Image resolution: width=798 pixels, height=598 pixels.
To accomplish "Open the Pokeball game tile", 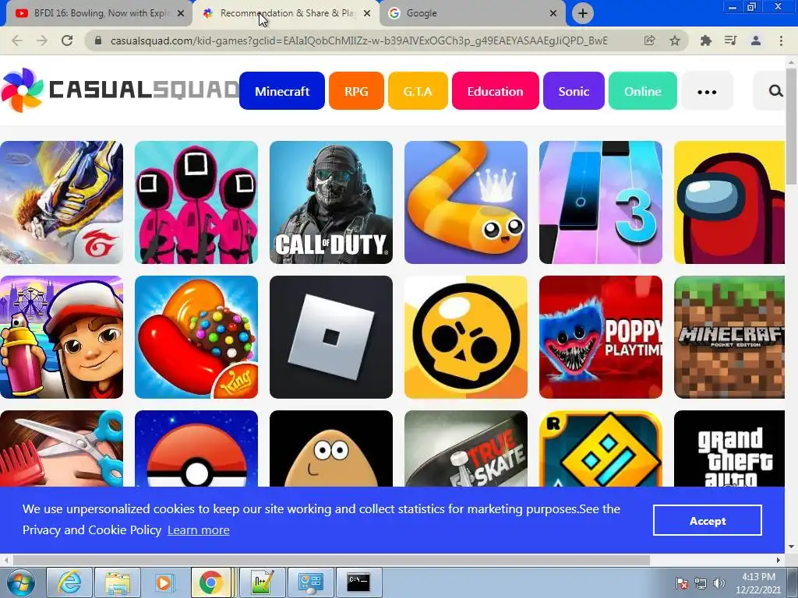I will click(196, 448).
